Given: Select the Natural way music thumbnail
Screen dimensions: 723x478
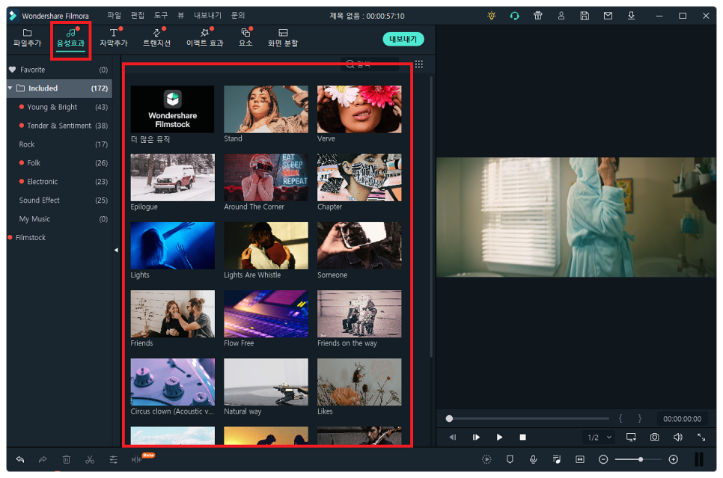Looking at the screenshot, I should tap(266, 382).
